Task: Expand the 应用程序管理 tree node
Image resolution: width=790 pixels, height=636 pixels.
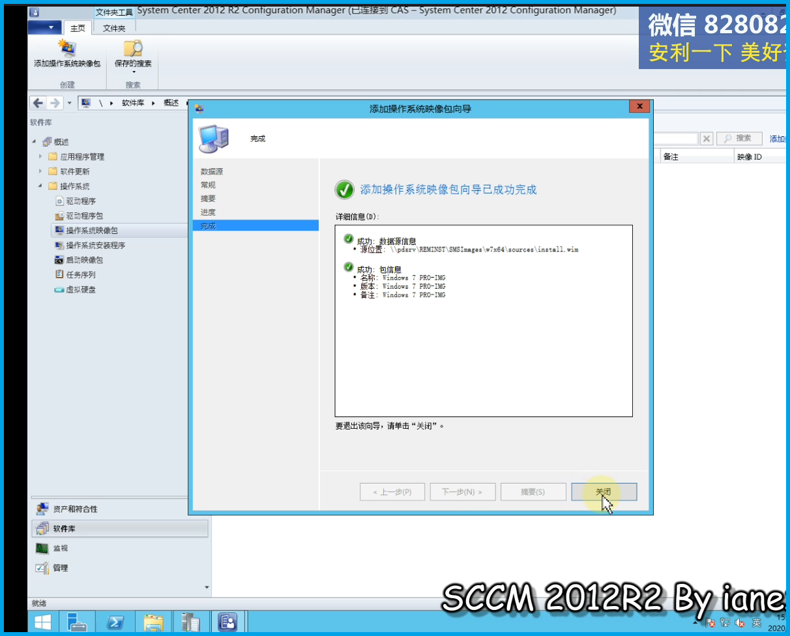Action: [x=40, y=156]
